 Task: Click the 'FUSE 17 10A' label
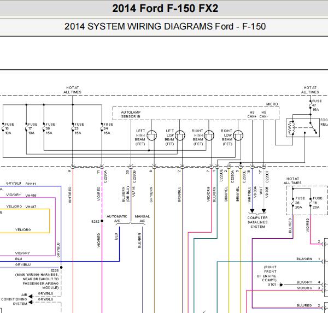click(x=33, y=128)
